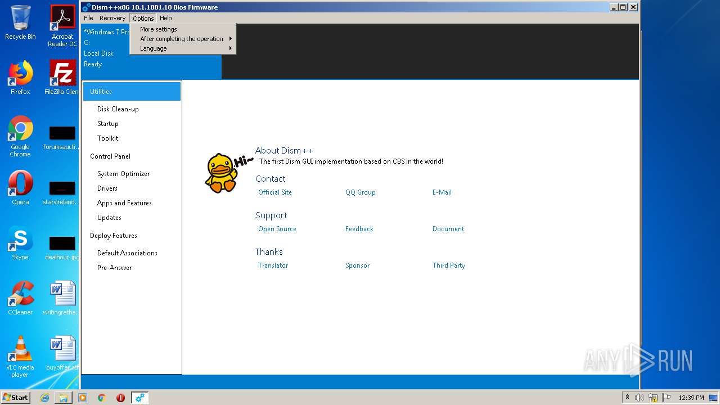The height and width of the screenshot is (405, 720).
Task: Open the Sponsor thanks link
Action: coord(357,265)
